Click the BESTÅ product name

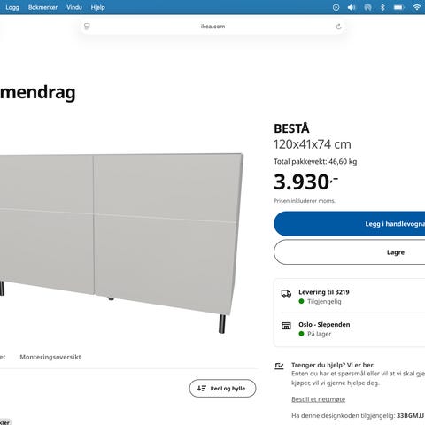(291, 128)
